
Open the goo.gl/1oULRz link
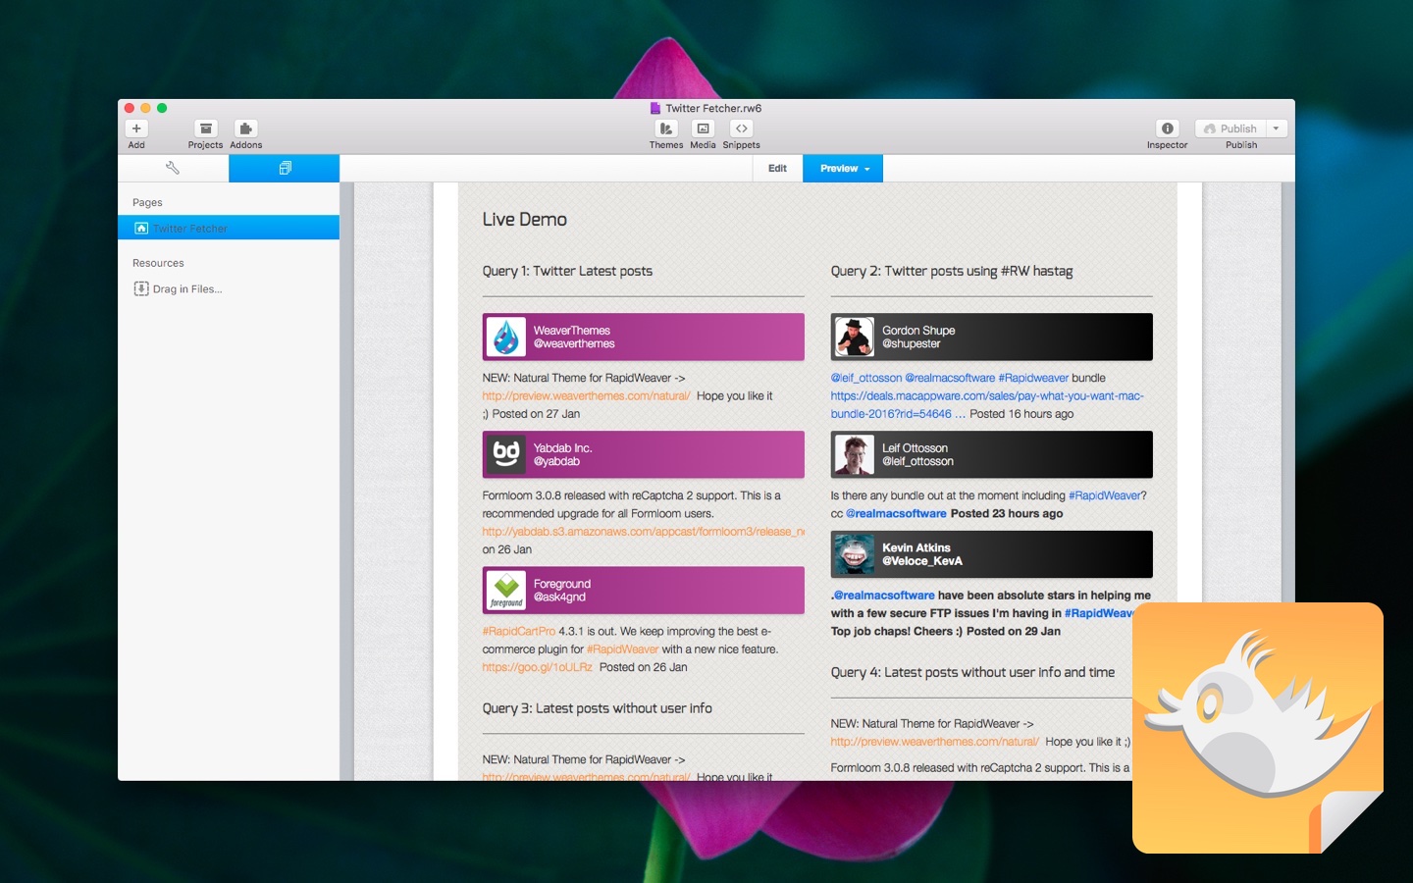coord(537,667)
